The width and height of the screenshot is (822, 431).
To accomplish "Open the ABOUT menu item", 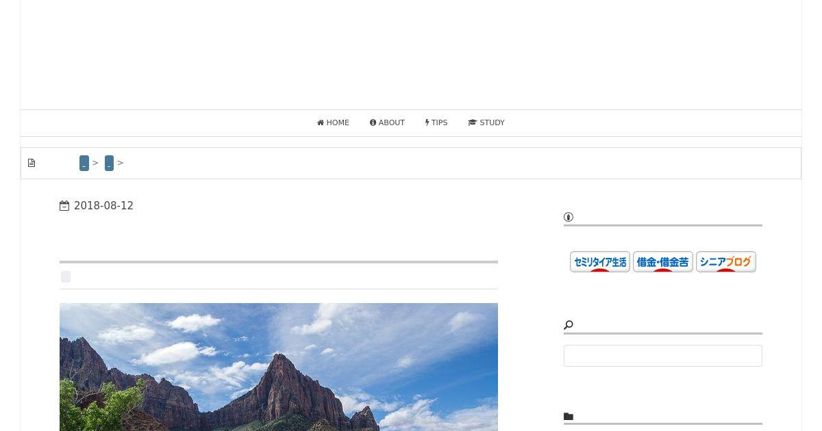I will [x=387, y=123].
